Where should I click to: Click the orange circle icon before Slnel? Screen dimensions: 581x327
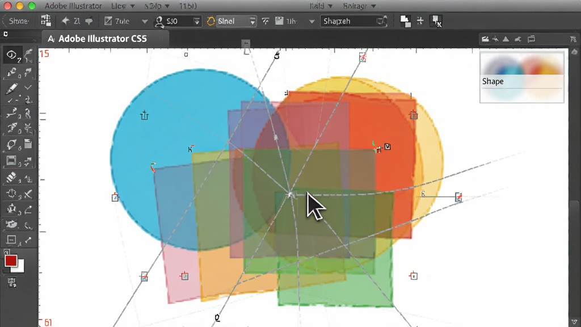(x=210, y=21)
